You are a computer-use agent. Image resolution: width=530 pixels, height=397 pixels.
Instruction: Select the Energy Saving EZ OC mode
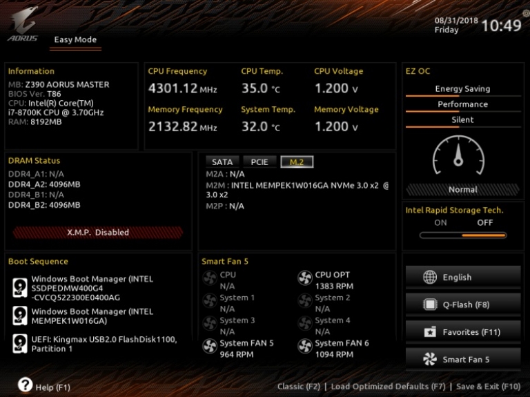(x=463, y=89)
